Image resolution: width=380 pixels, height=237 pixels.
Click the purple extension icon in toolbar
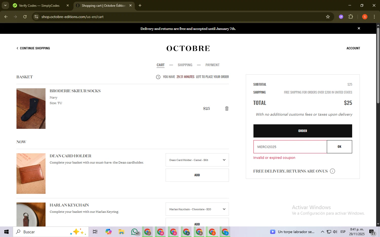[341, 17]
